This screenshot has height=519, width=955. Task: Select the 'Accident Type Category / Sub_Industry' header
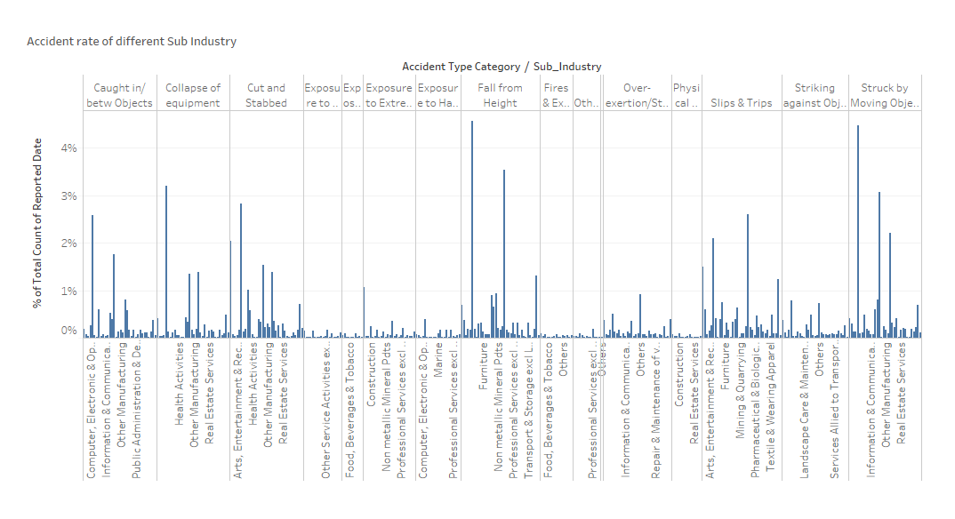501,67
